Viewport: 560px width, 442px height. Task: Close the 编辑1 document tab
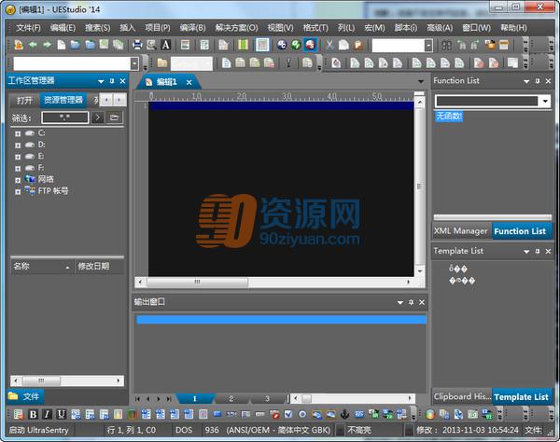point(189,83)
